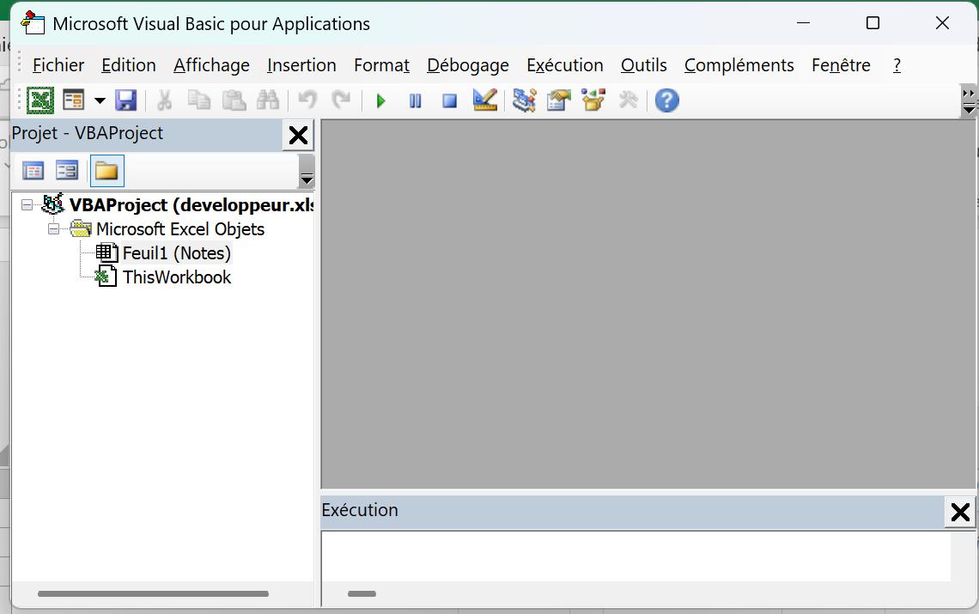Open the Fichier menu
This screenshot has width=979, height=614.
point(58,65)
